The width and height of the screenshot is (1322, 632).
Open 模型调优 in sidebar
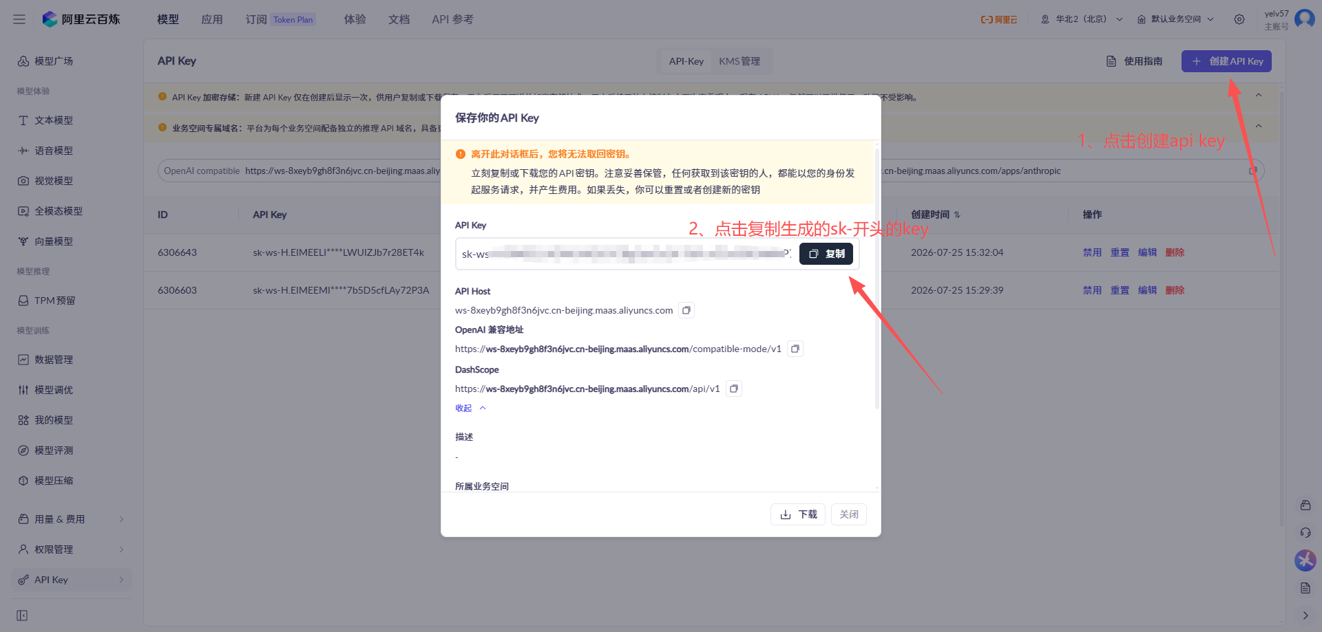tap(72, 390)
